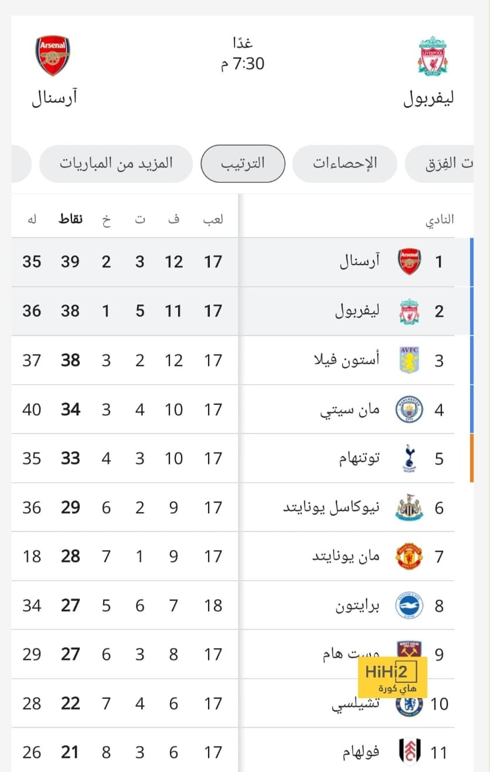Click the Brighton crest in standings

coord(409,605)
